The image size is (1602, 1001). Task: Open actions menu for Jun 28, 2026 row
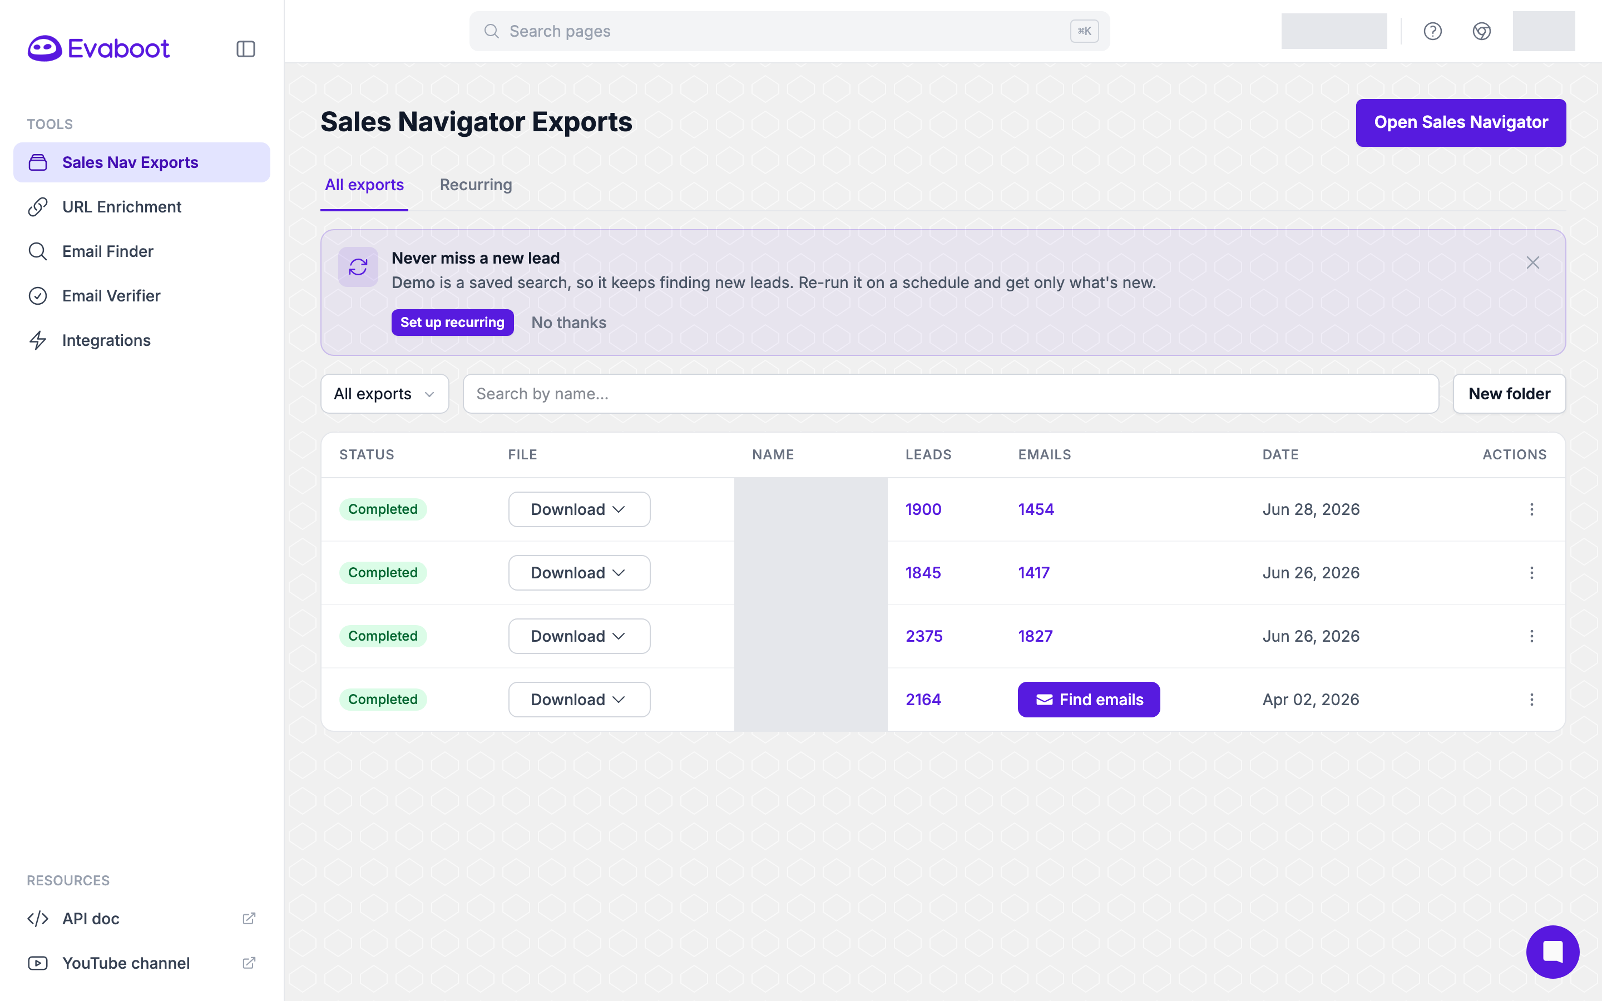click(x=1531, y=509)
